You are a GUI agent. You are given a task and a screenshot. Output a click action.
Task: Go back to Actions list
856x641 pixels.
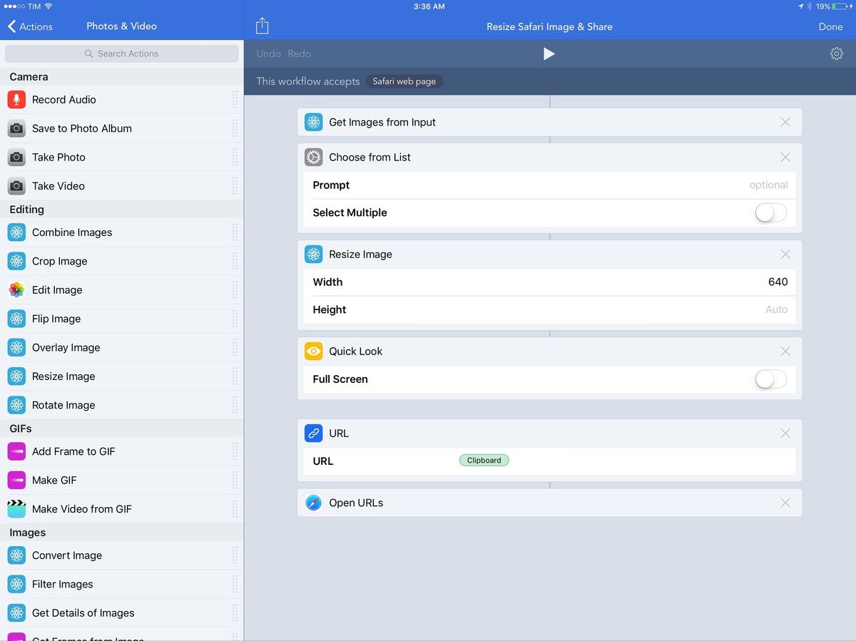click(x=30, y=26)
